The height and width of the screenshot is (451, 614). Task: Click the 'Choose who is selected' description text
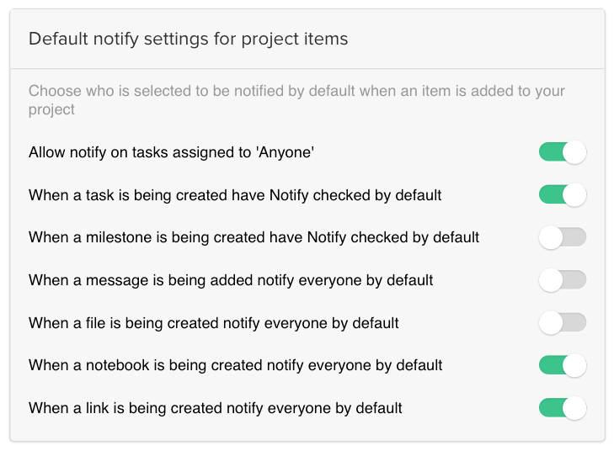pyautogui.click(x=296, y=91)
